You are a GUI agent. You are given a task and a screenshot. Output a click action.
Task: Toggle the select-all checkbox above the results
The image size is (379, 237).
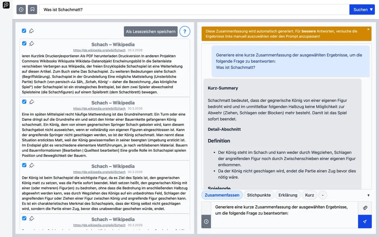(x=24, y=31)
